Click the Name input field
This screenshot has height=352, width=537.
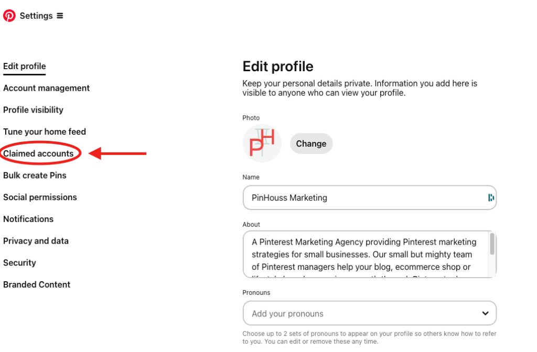coord(367,197)
